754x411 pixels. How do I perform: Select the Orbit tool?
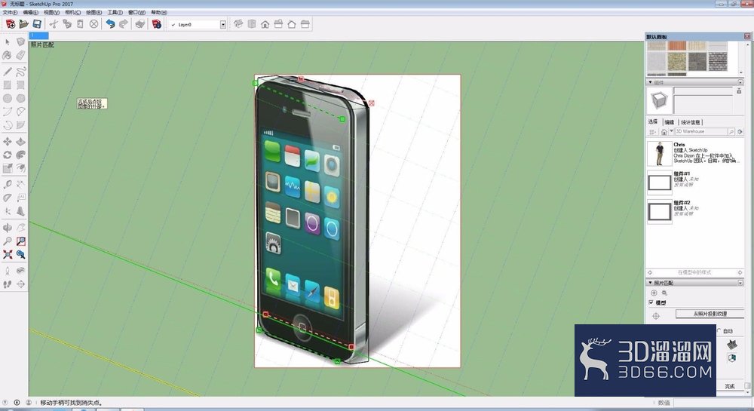(x=8, y=228)
